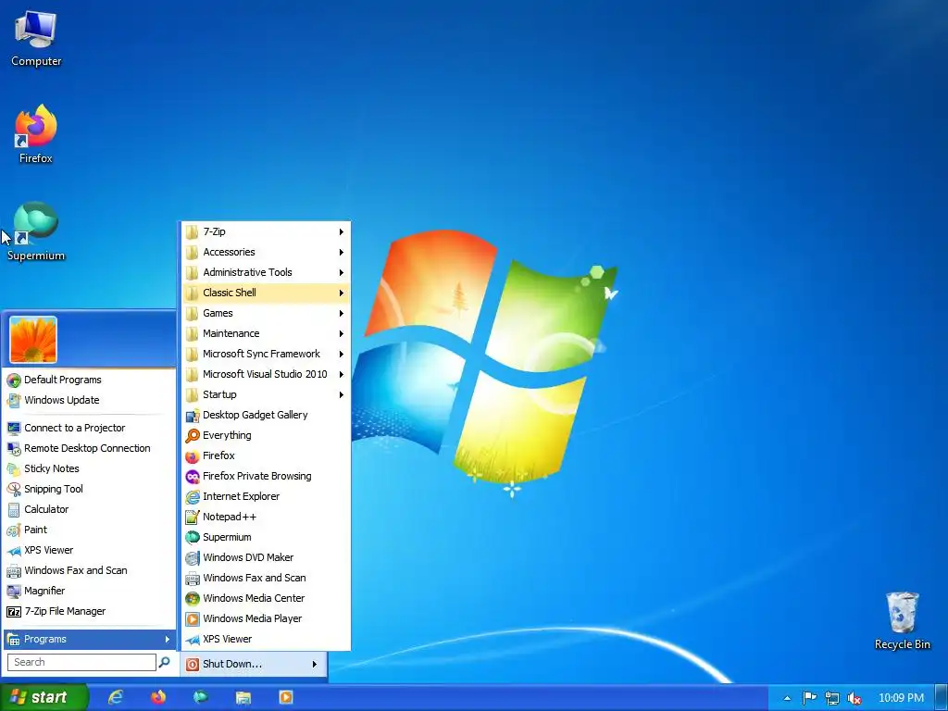Open Supermium from the taskbar

point(201,697)
